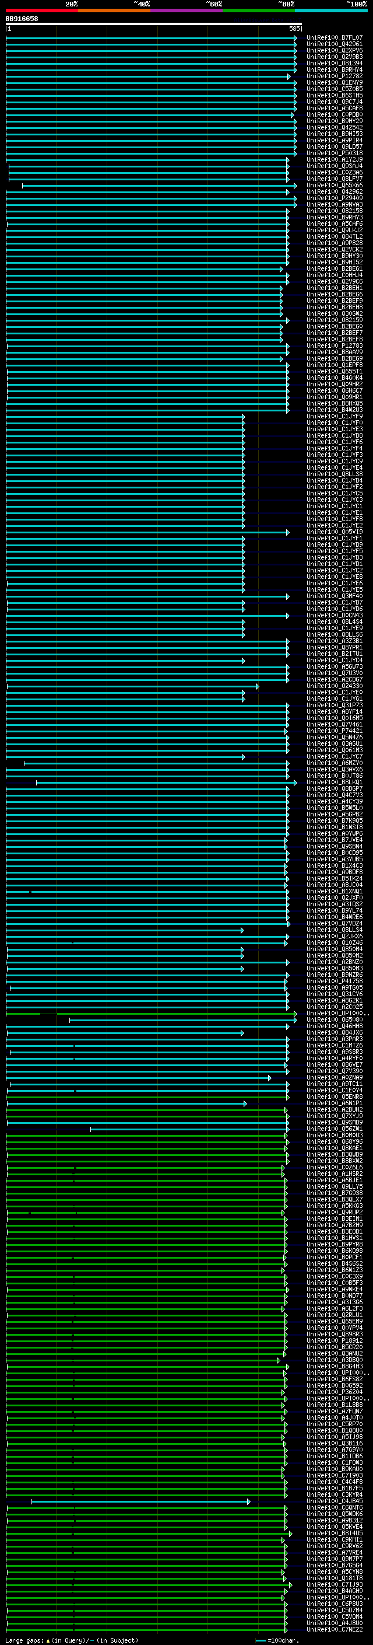373x1645 pixels.
Task: Select the UniRef100_D0CN43 label
Action: click(x=334, y=616)
